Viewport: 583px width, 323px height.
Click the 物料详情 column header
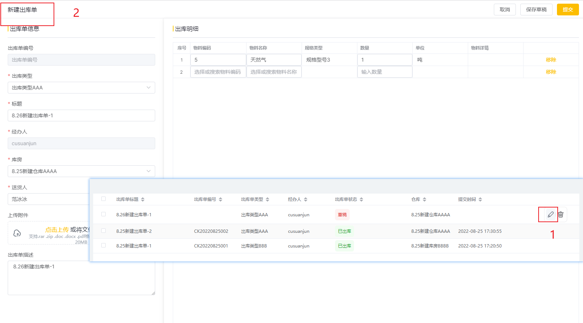click(x=480, y=48)
